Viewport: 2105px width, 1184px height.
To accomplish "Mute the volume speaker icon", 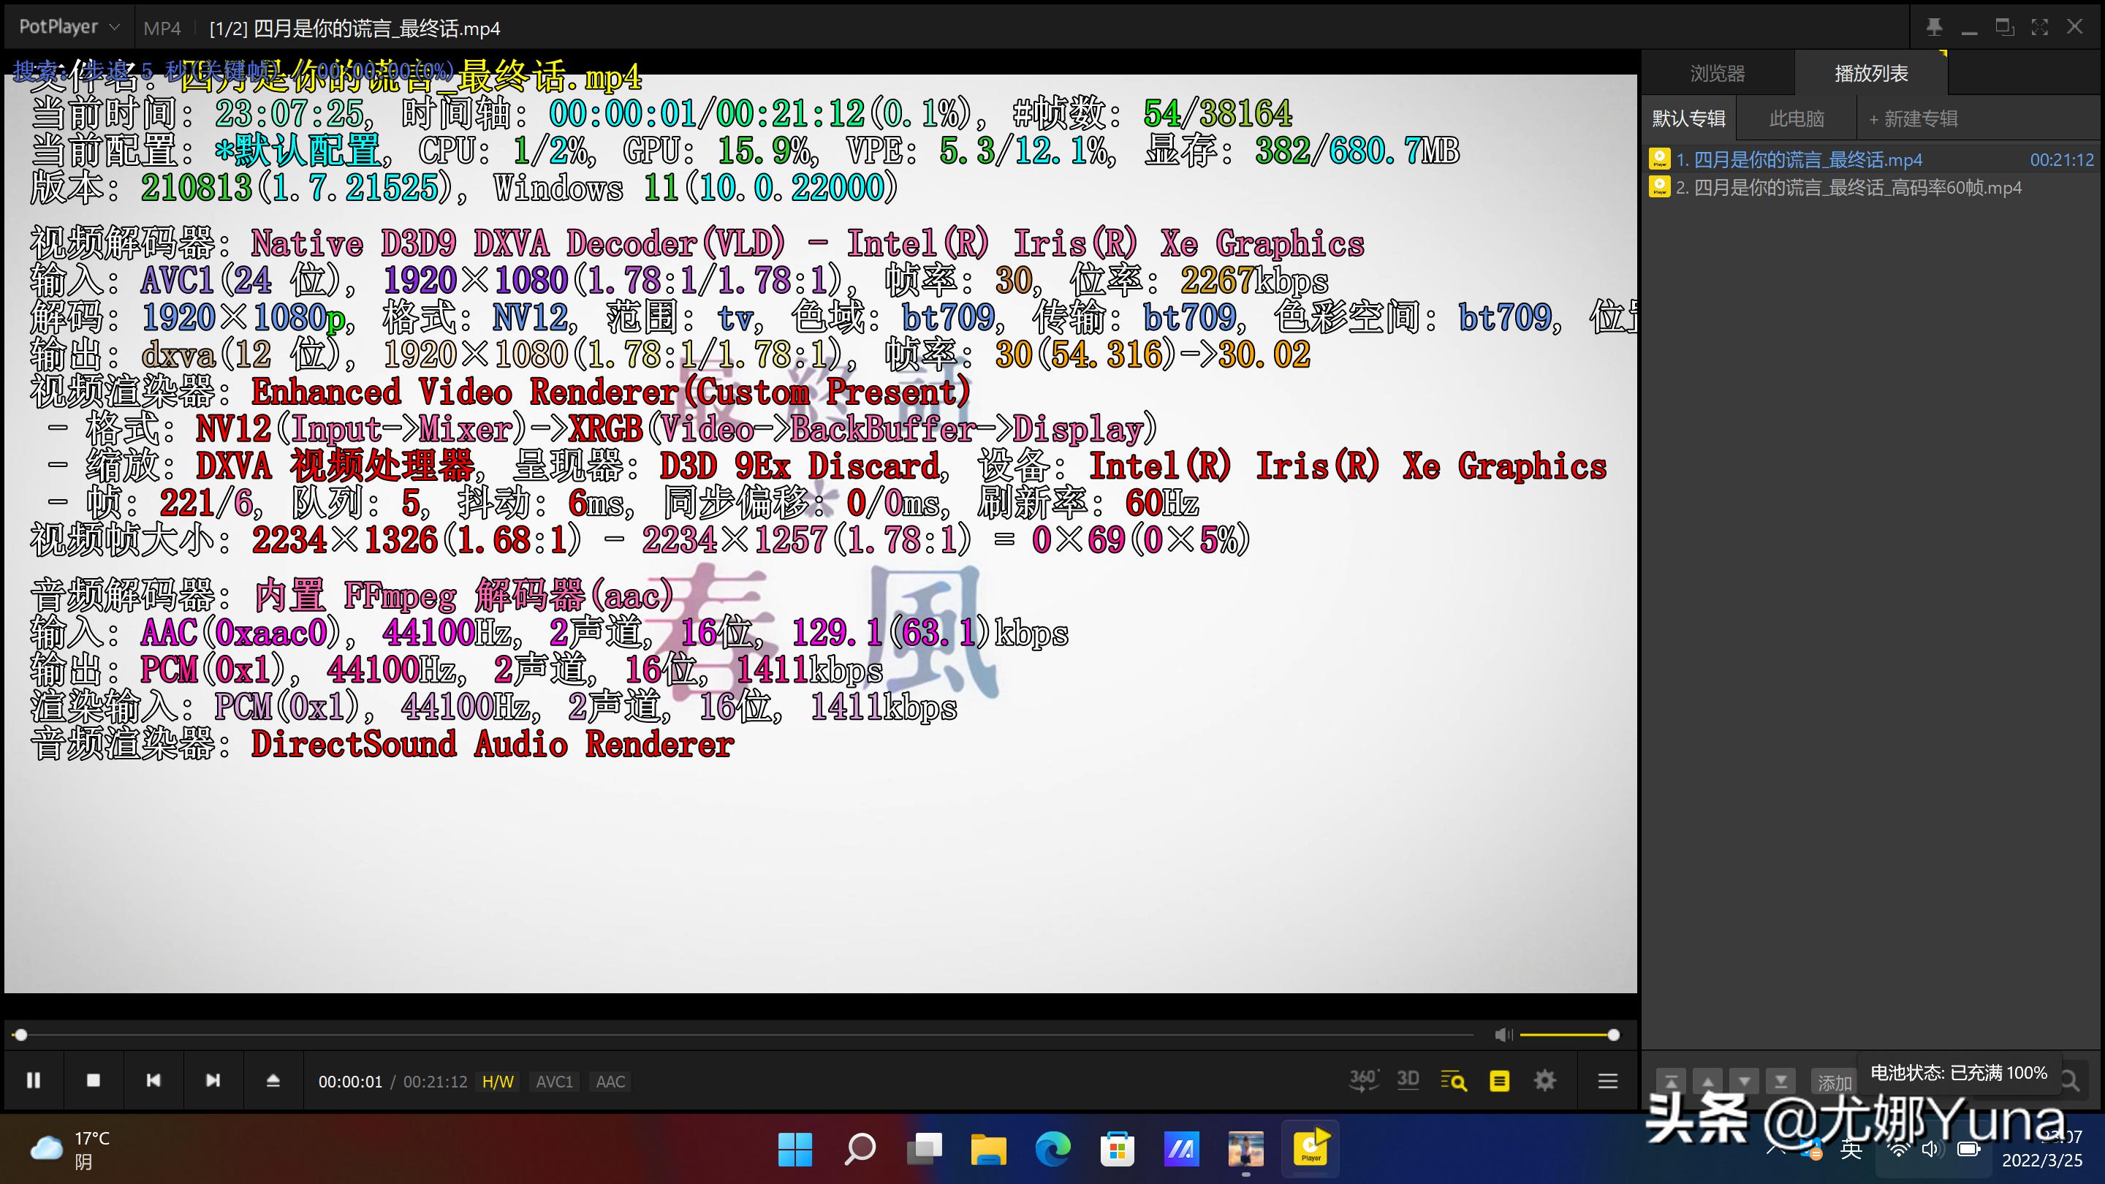I will tap(1503, 1036).
